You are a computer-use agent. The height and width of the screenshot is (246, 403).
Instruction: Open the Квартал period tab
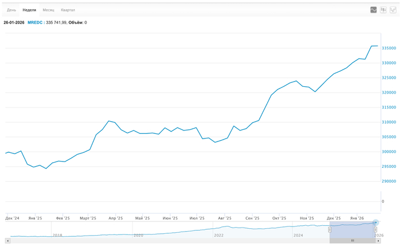pyautogui.click(x=68, y=10)
